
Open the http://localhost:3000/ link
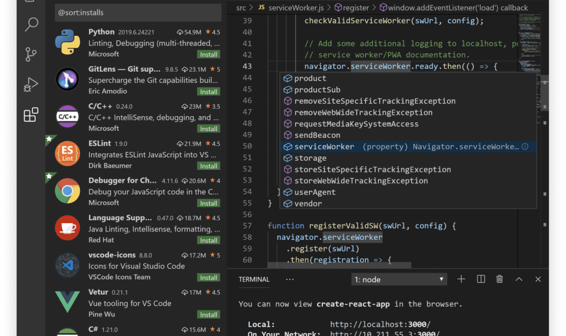(x=380, y=324)
